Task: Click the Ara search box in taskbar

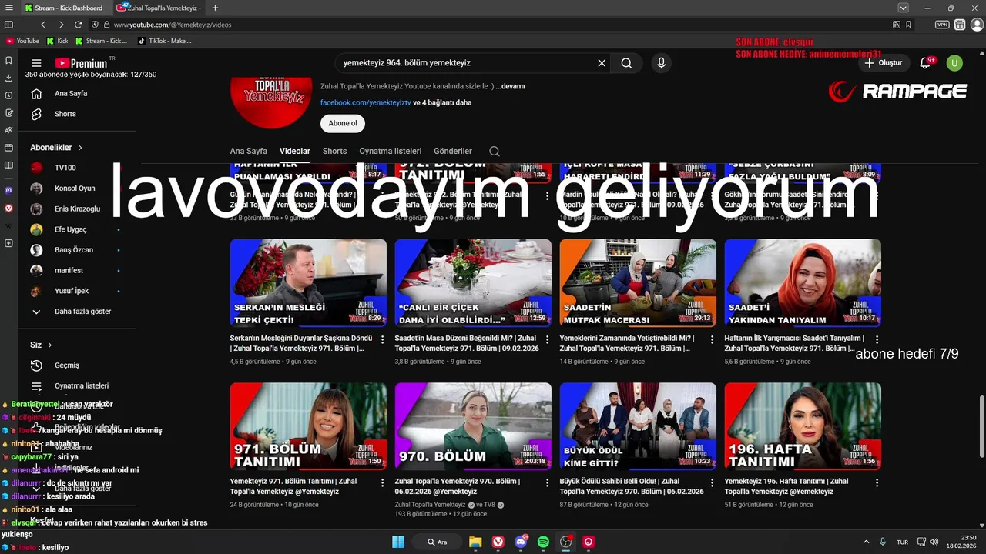Action: pos(438,542)
